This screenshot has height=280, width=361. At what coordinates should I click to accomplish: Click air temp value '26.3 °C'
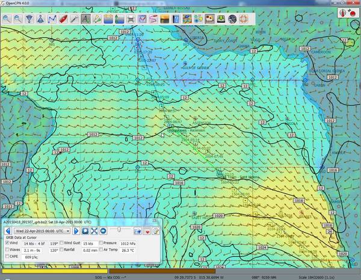coord(128,250)
